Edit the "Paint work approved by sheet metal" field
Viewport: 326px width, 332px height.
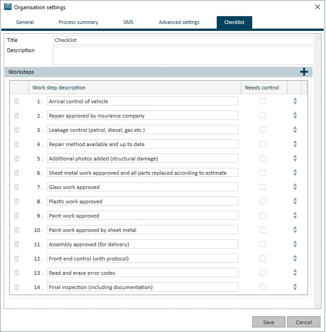(142, 230)
